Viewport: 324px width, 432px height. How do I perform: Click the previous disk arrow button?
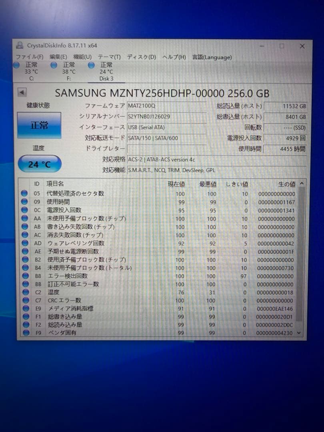pyautogui.click(x=22, y=92)
